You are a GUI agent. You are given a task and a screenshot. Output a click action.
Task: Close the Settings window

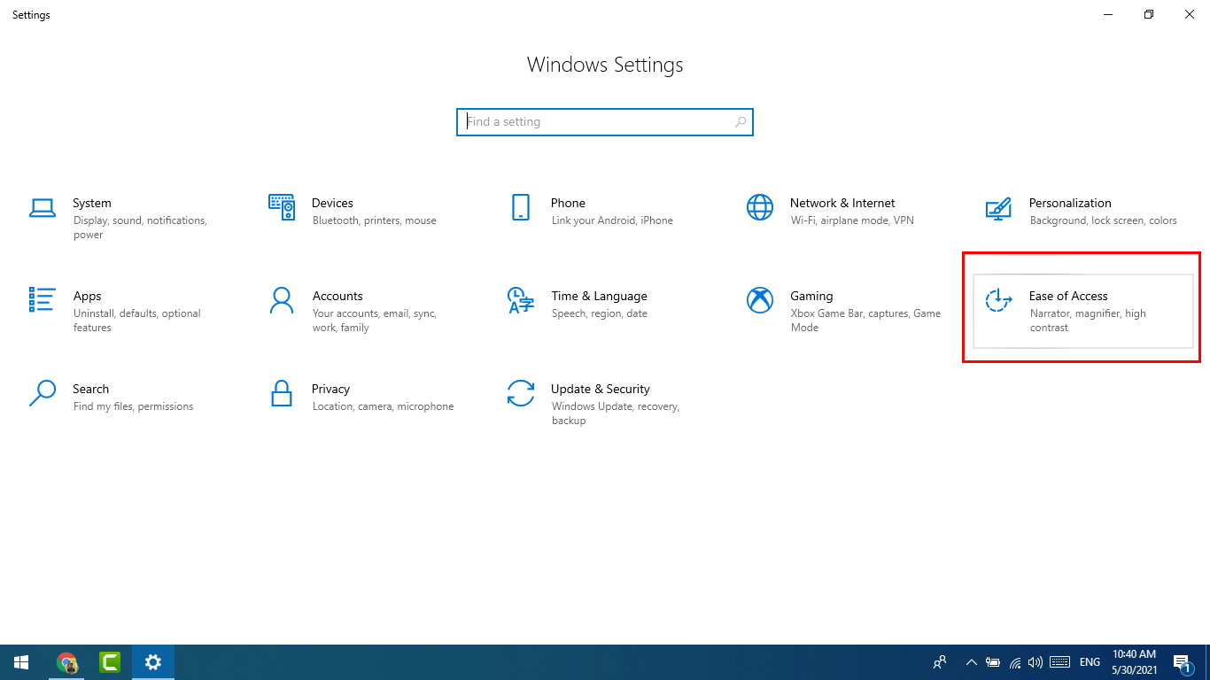[1190, 14]
